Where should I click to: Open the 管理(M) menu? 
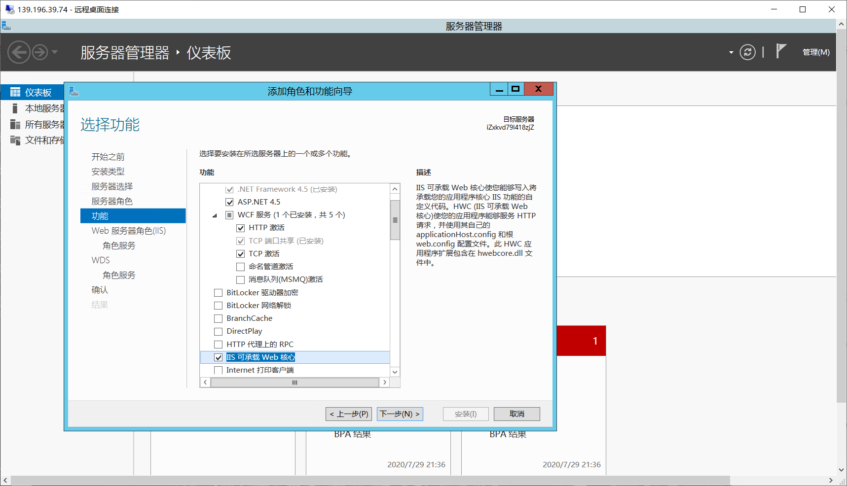[x=815, y=52]
